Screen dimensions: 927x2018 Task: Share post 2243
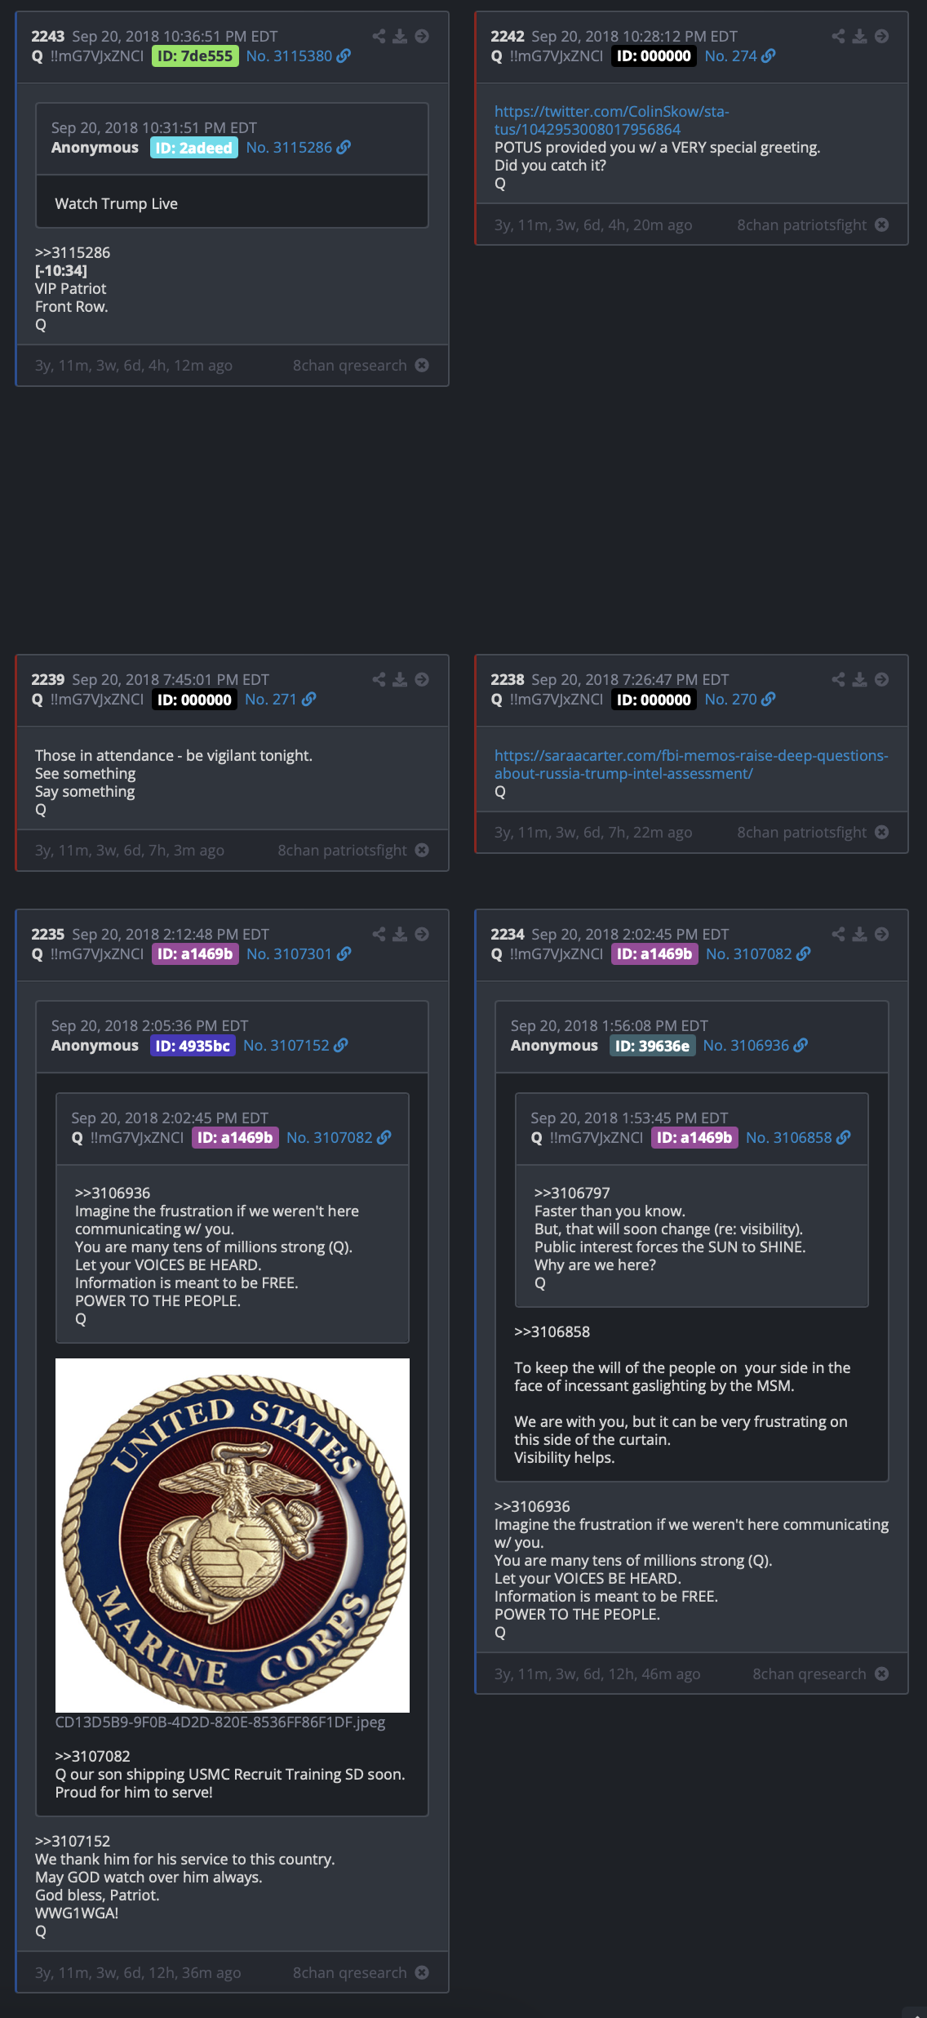point(379,36)
